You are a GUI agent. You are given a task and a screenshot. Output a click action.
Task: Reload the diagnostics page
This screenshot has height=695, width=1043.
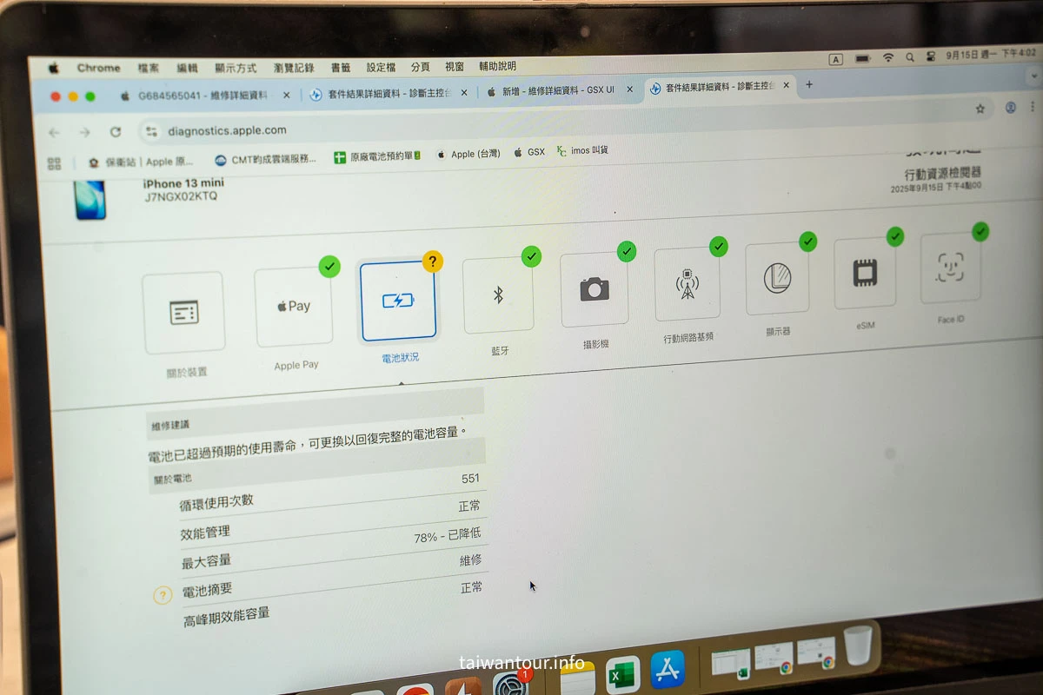(x=115, y=132)
